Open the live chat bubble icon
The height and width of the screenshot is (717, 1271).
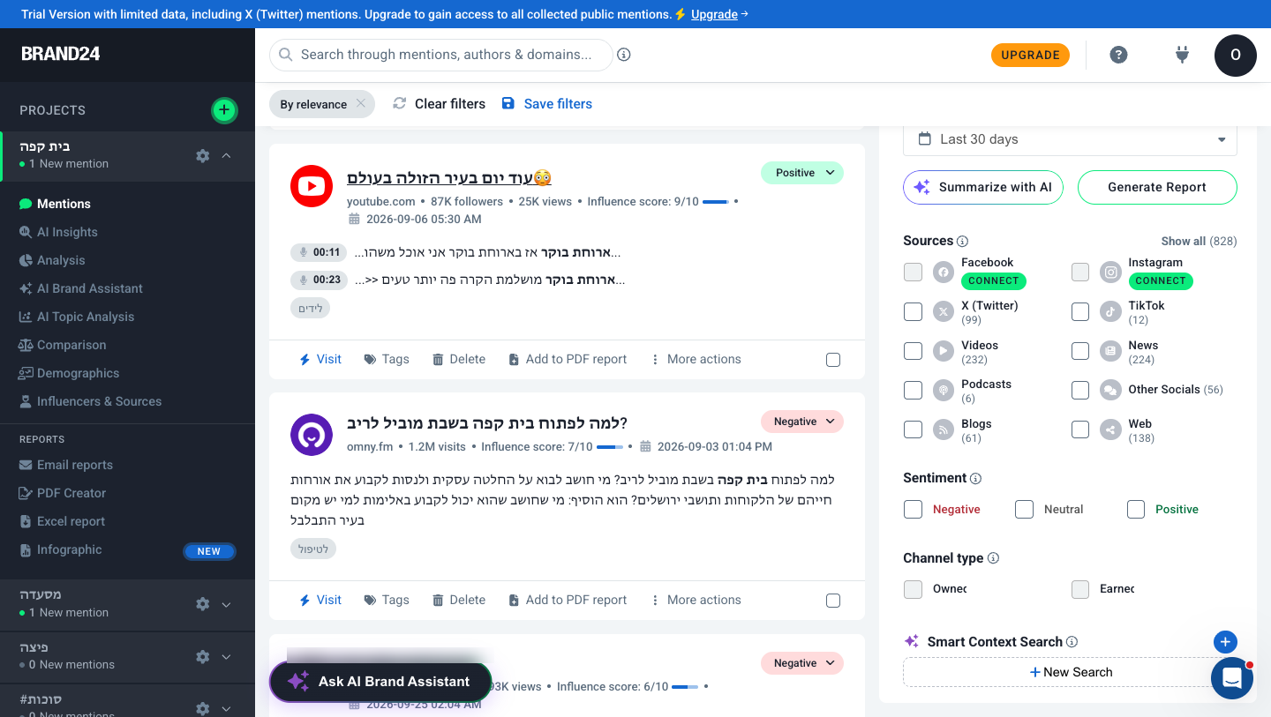(1233, 678)
